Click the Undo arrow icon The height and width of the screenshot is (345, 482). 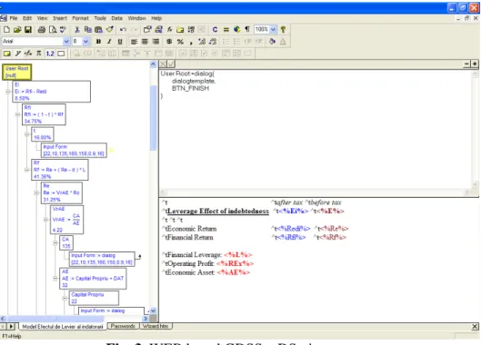pyautogui.click(x=124, y=29)
